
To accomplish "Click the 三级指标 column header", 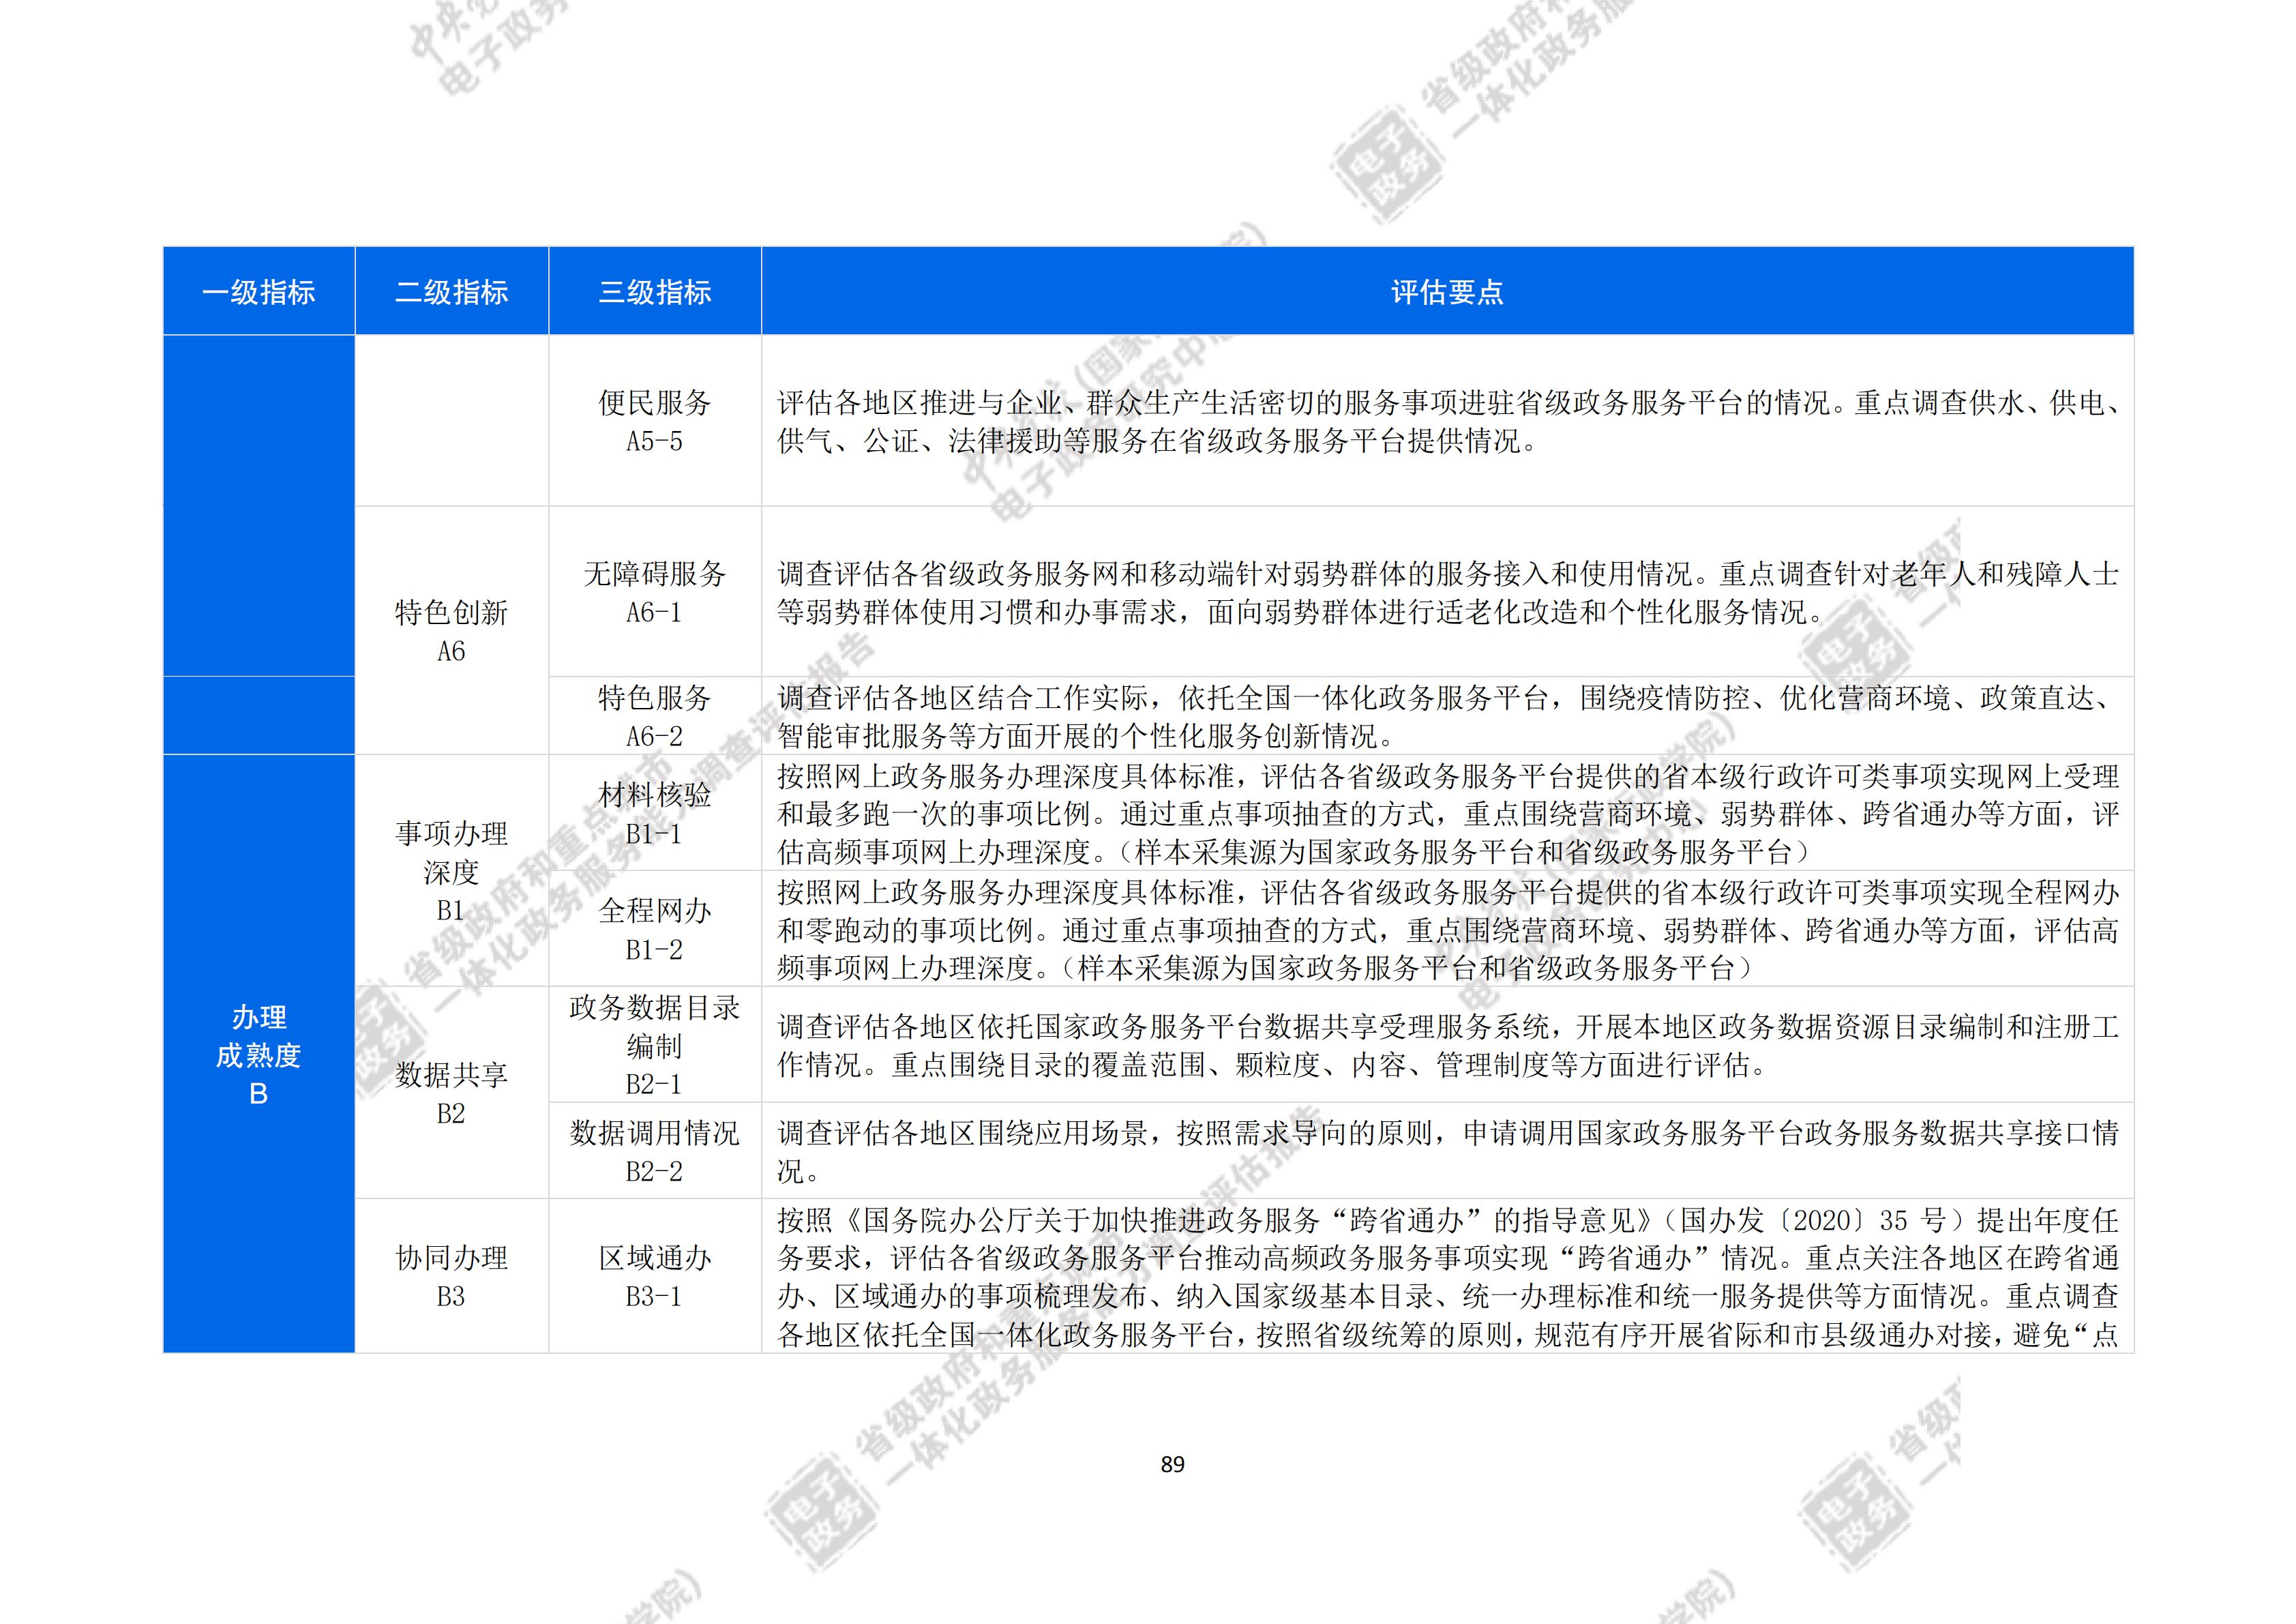I will coord(654,291).
